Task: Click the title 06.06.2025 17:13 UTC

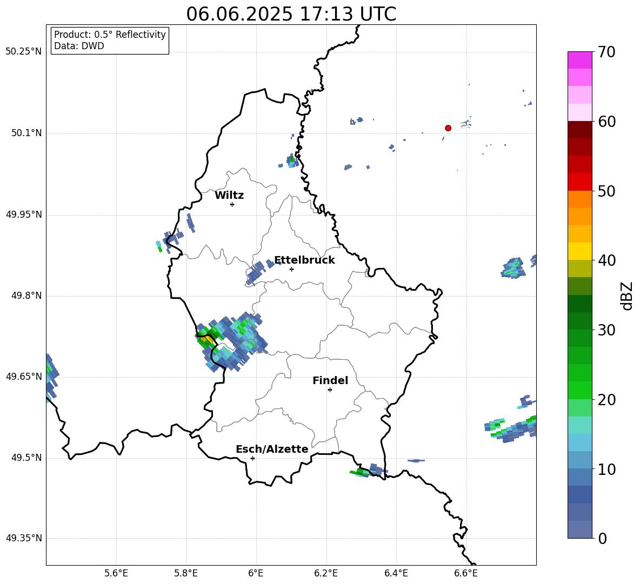Action: point(291,14)
